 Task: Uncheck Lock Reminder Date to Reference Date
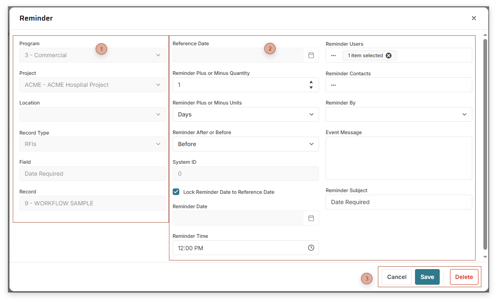(x=176, y=192)
